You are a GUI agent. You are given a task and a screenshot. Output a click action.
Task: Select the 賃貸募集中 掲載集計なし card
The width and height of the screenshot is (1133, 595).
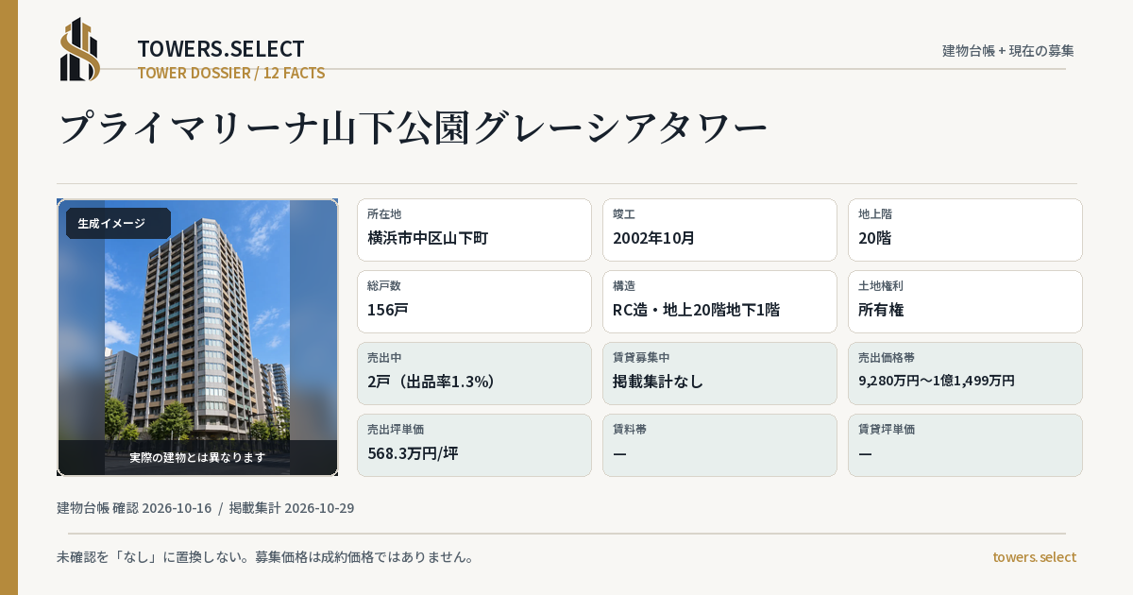719,373
